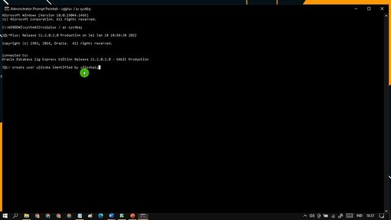This screenshot has width=391, height=220.
Task: Open the touch keyboard tray icon
Action: pyautogui.click(x=349, y=216)
